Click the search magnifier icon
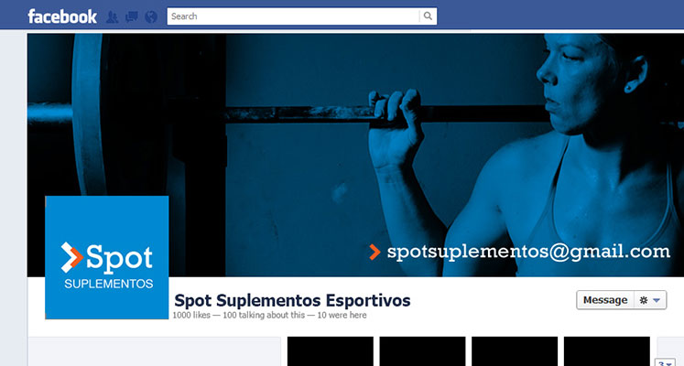684x366 pixels. point(428,16)
